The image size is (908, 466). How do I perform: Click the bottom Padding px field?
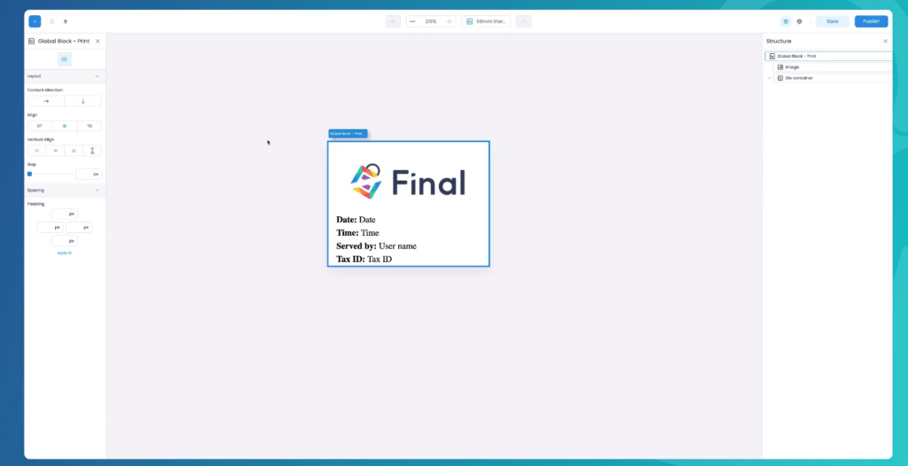coord(64,241)
